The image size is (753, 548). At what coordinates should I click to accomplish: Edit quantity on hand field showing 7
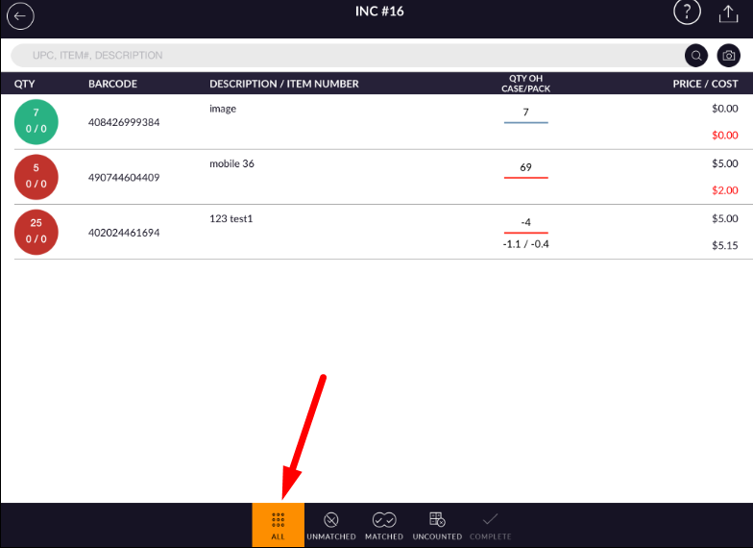pyautogui.click(x=525, y=113)
